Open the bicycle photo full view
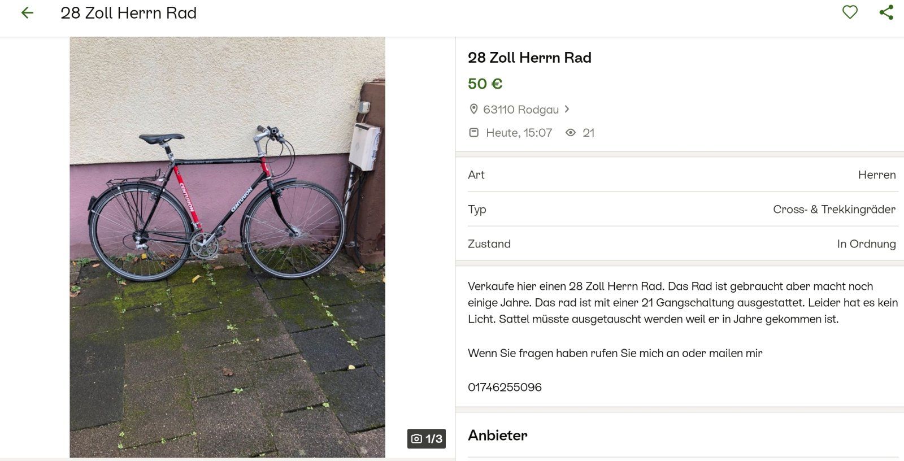 227,247
